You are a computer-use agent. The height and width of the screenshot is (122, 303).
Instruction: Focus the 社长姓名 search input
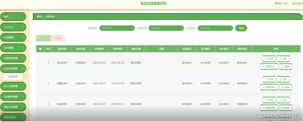coord(215,28)
